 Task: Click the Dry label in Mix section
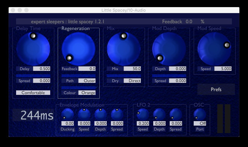point(115,81)
